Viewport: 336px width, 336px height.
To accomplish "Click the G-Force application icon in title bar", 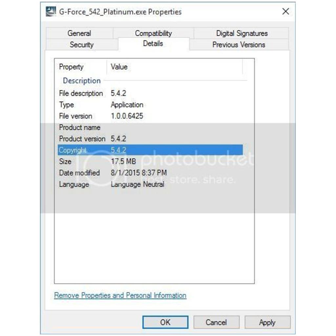I will 51,11.
